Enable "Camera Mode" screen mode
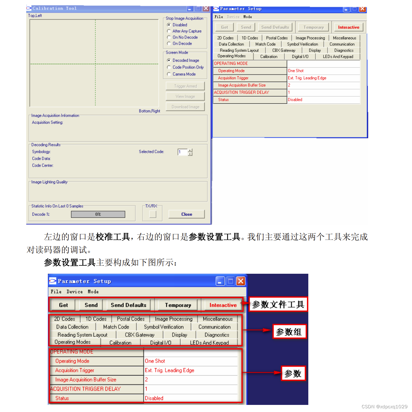This screenshot has height=412, width=412. pos(169,74)
